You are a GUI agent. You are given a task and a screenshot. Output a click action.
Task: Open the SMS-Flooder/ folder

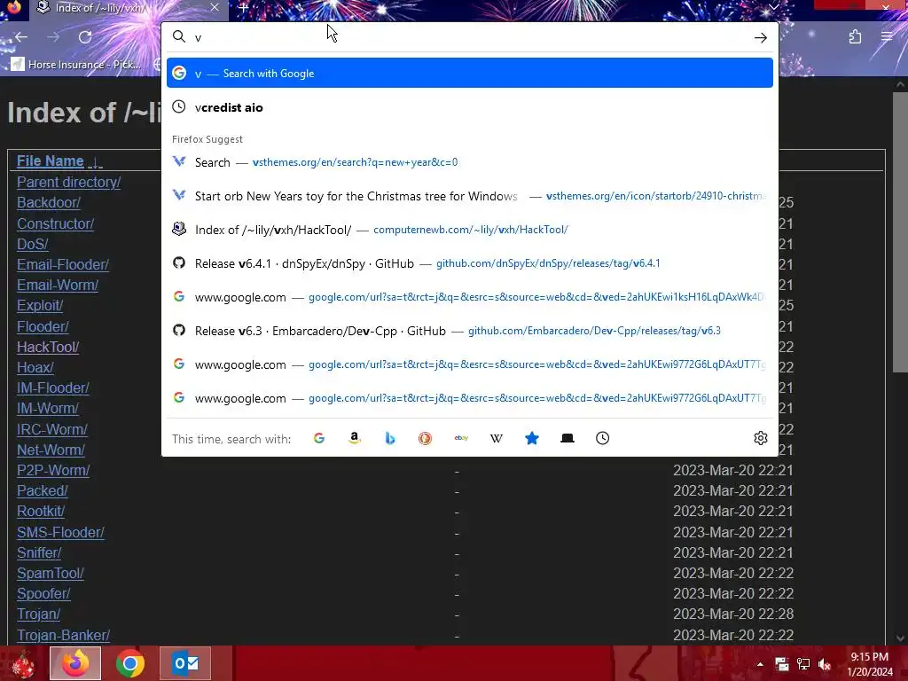tap(60, 532)
